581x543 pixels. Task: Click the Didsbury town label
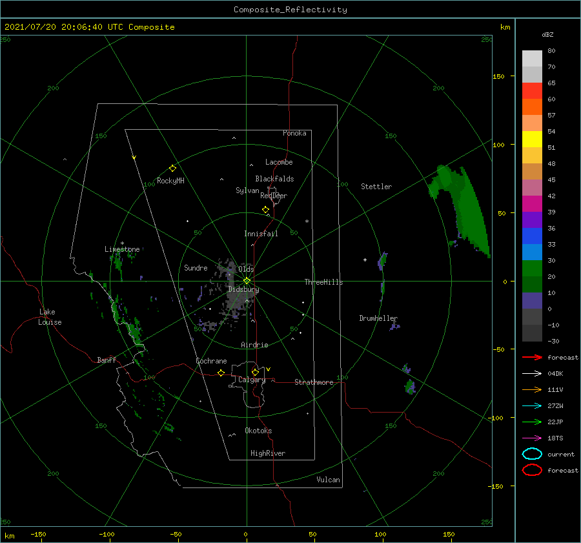click(243, 289)
